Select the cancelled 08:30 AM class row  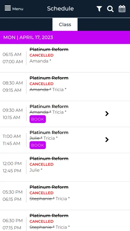pyautogui.click(x=65, y=87)
